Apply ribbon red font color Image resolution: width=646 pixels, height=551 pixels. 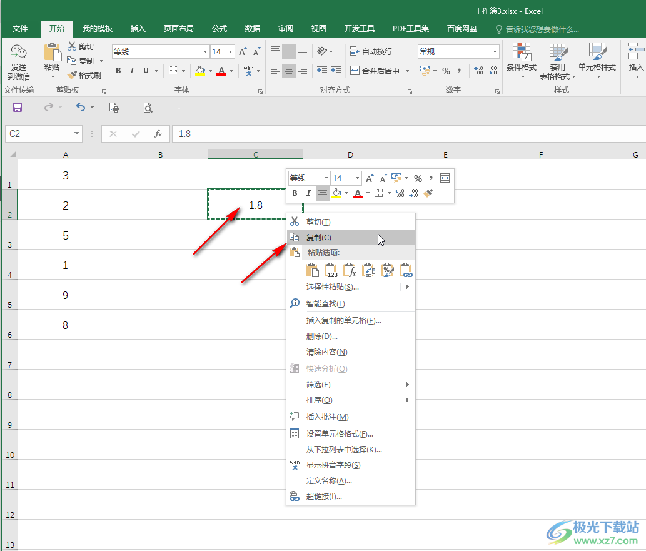[x=221, y=71]
